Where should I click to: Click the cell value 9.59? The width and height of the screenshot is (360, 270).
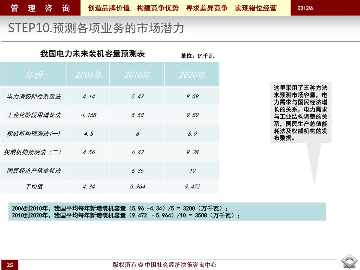click(192, 96)
